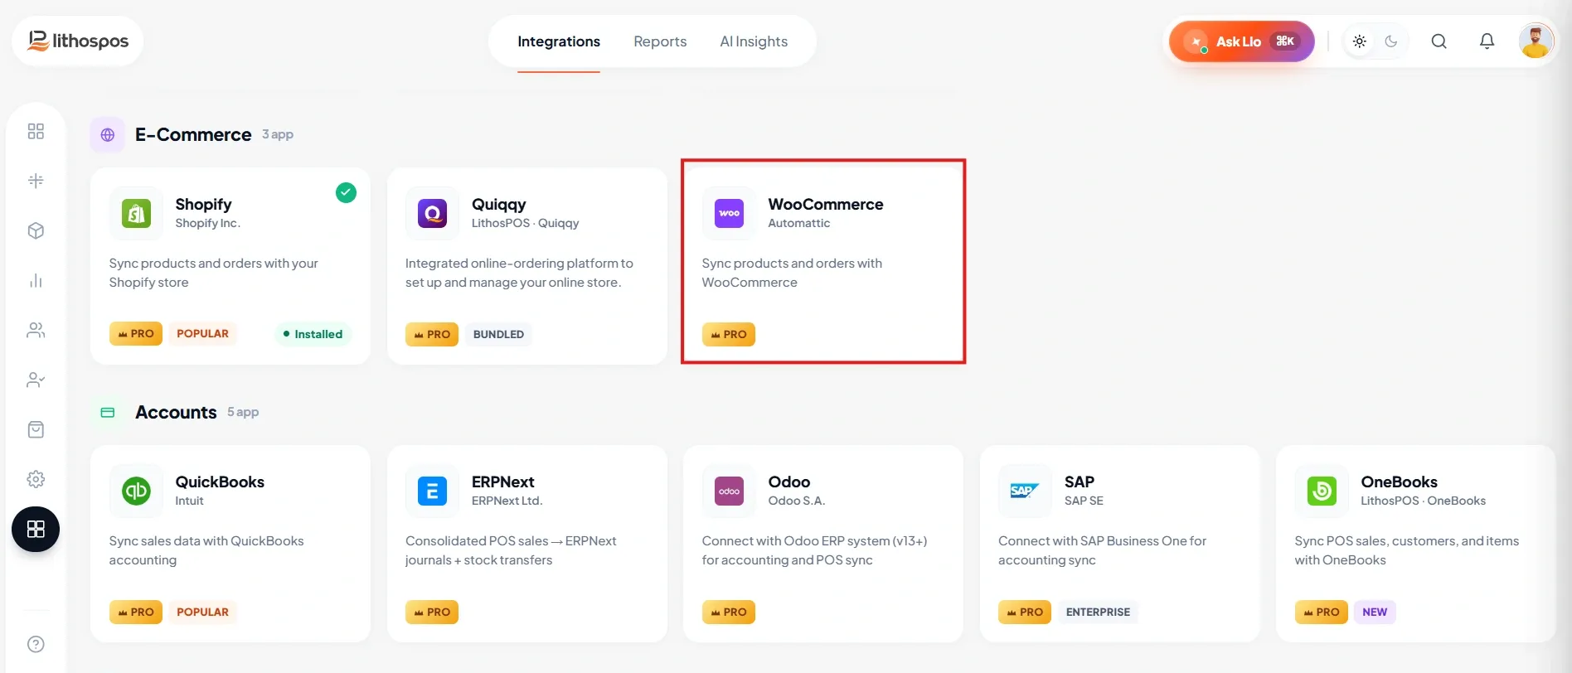Click the green checkmark on Shopify card
Image resolution: width=1572 pixels, height=673 pixels.
click(346, 192)
